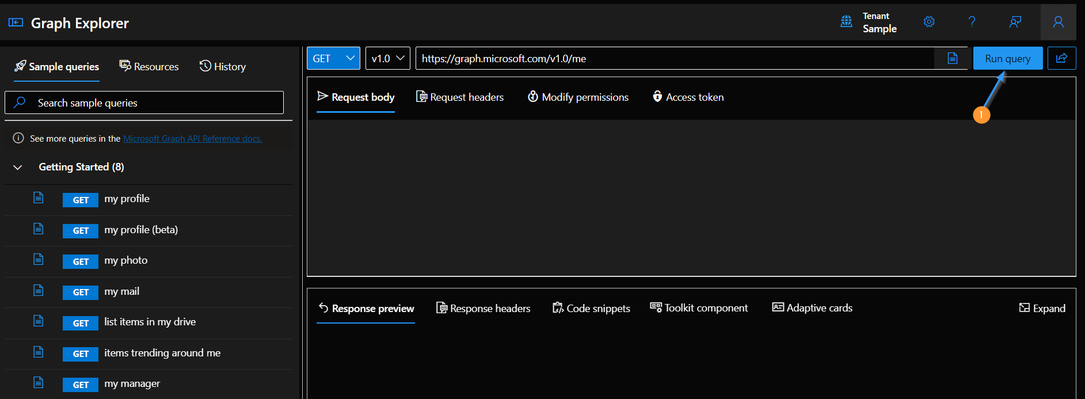Open the HTTP method GET dropdown

click(333, 58)
